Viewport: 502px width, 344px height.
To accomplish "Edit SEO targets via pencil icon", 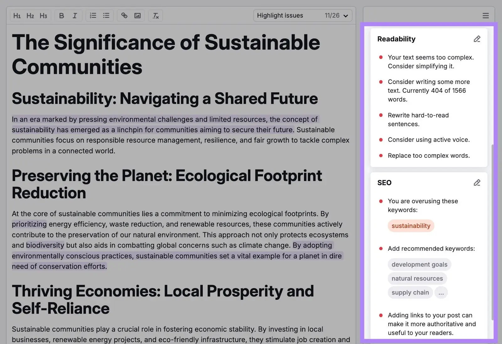I will (x=477, y=183).
